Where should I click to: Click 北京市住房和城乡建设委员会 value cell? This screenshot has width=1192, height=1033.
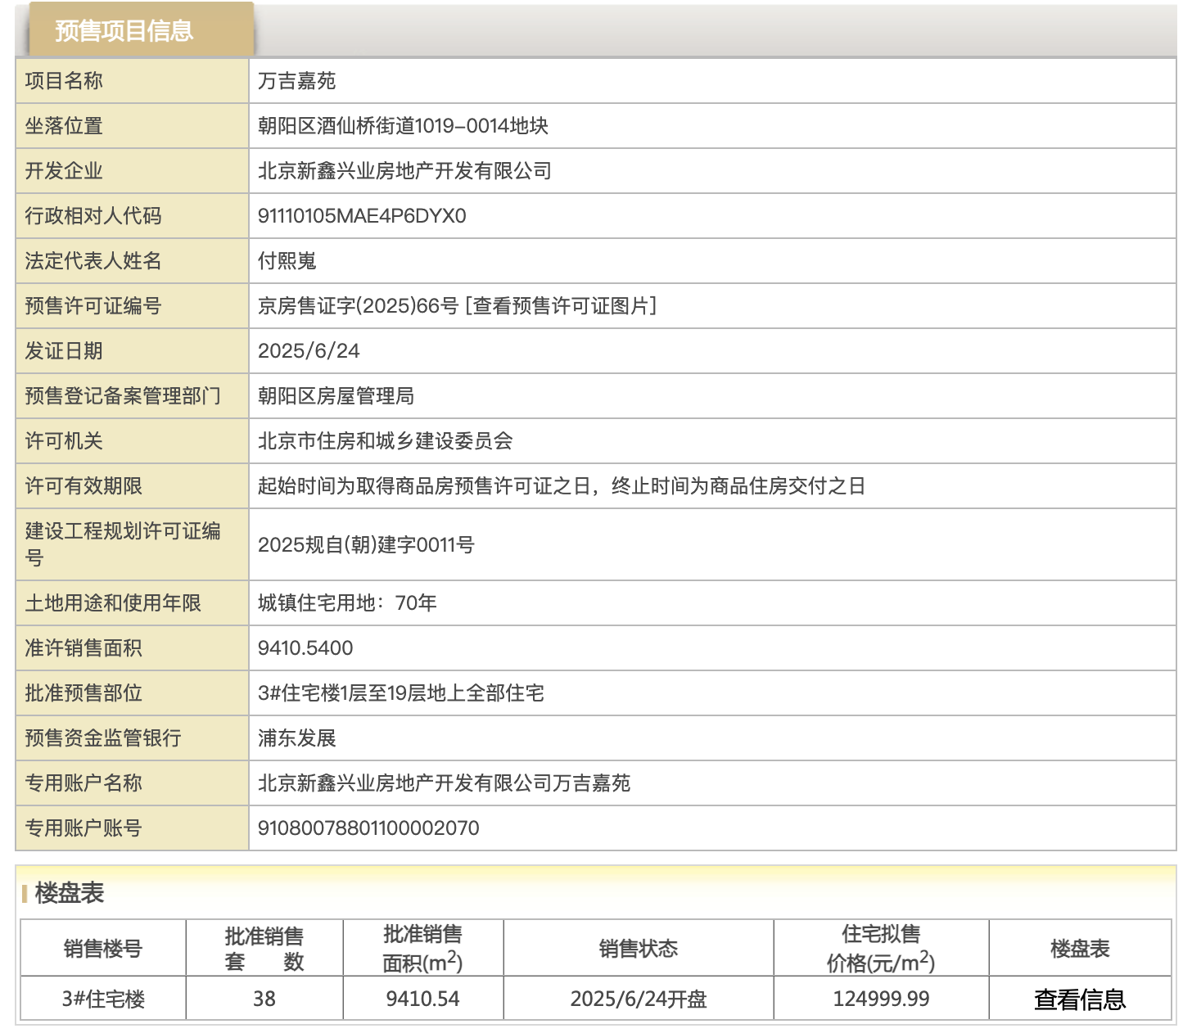[x=385, y=441]
